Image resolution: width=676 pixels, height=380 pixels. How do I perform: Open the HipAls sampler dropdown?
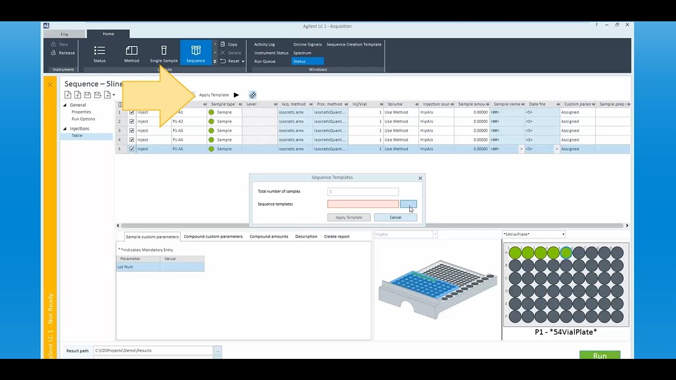pos(435,234)
